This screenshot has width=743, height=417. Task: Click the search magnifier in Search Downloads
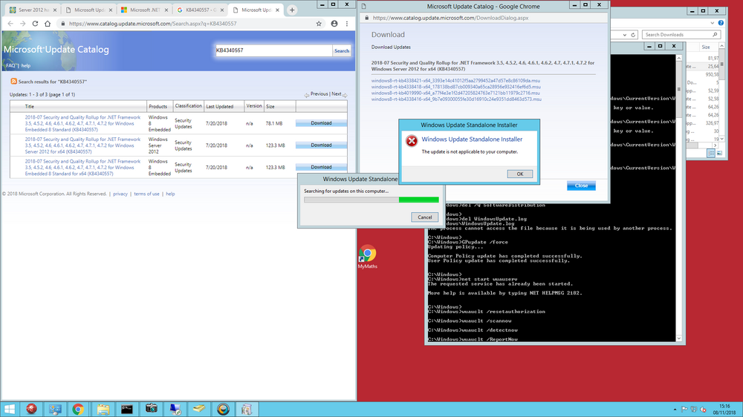click(x=715, y=35)
